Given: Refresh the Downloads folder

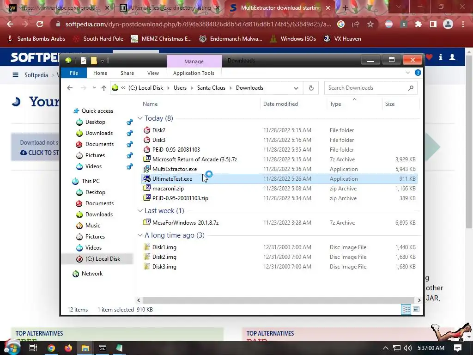Looking at the screenshot, I should (x=311, y=88).
